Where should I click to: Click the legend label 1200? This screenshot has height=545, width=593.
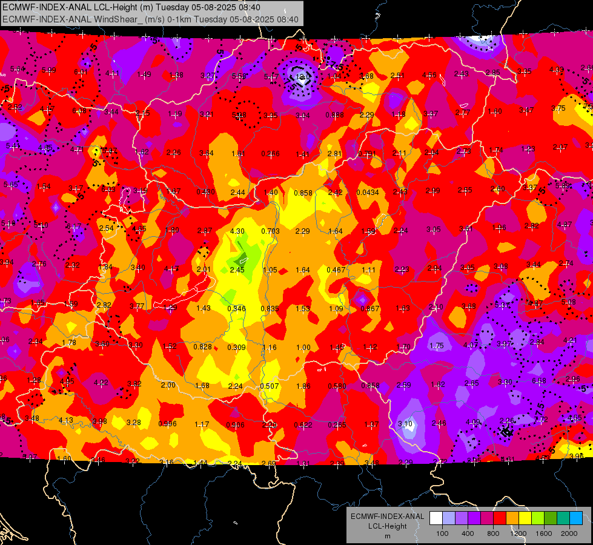point(518,533)
